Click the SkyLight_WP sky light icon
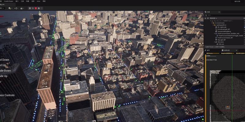Image resolution: width=245 pixels, height=122 pixels. click(216, 40)
